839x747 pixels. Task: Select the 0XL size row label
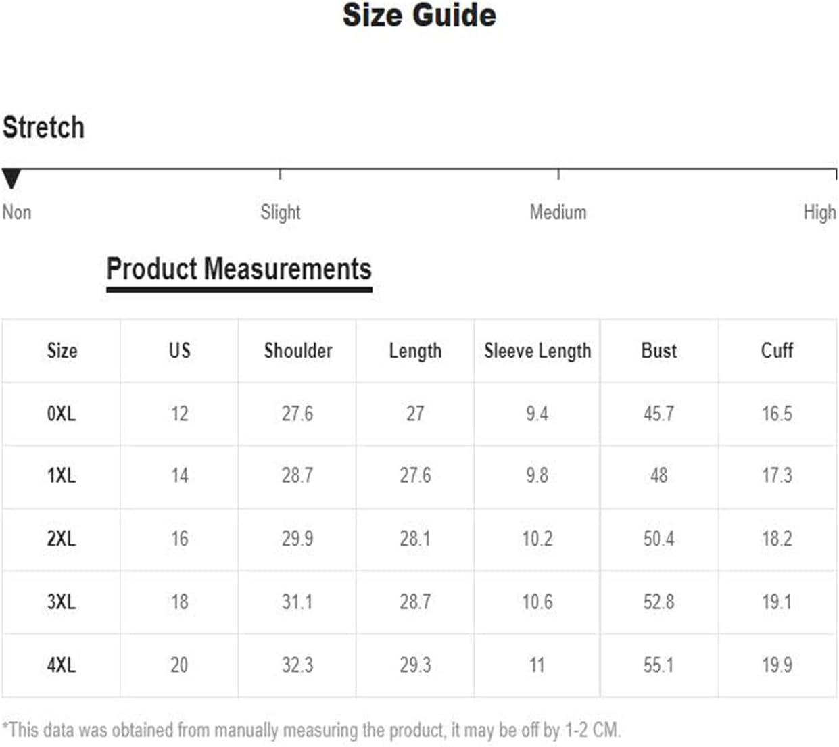pos(62,413)
